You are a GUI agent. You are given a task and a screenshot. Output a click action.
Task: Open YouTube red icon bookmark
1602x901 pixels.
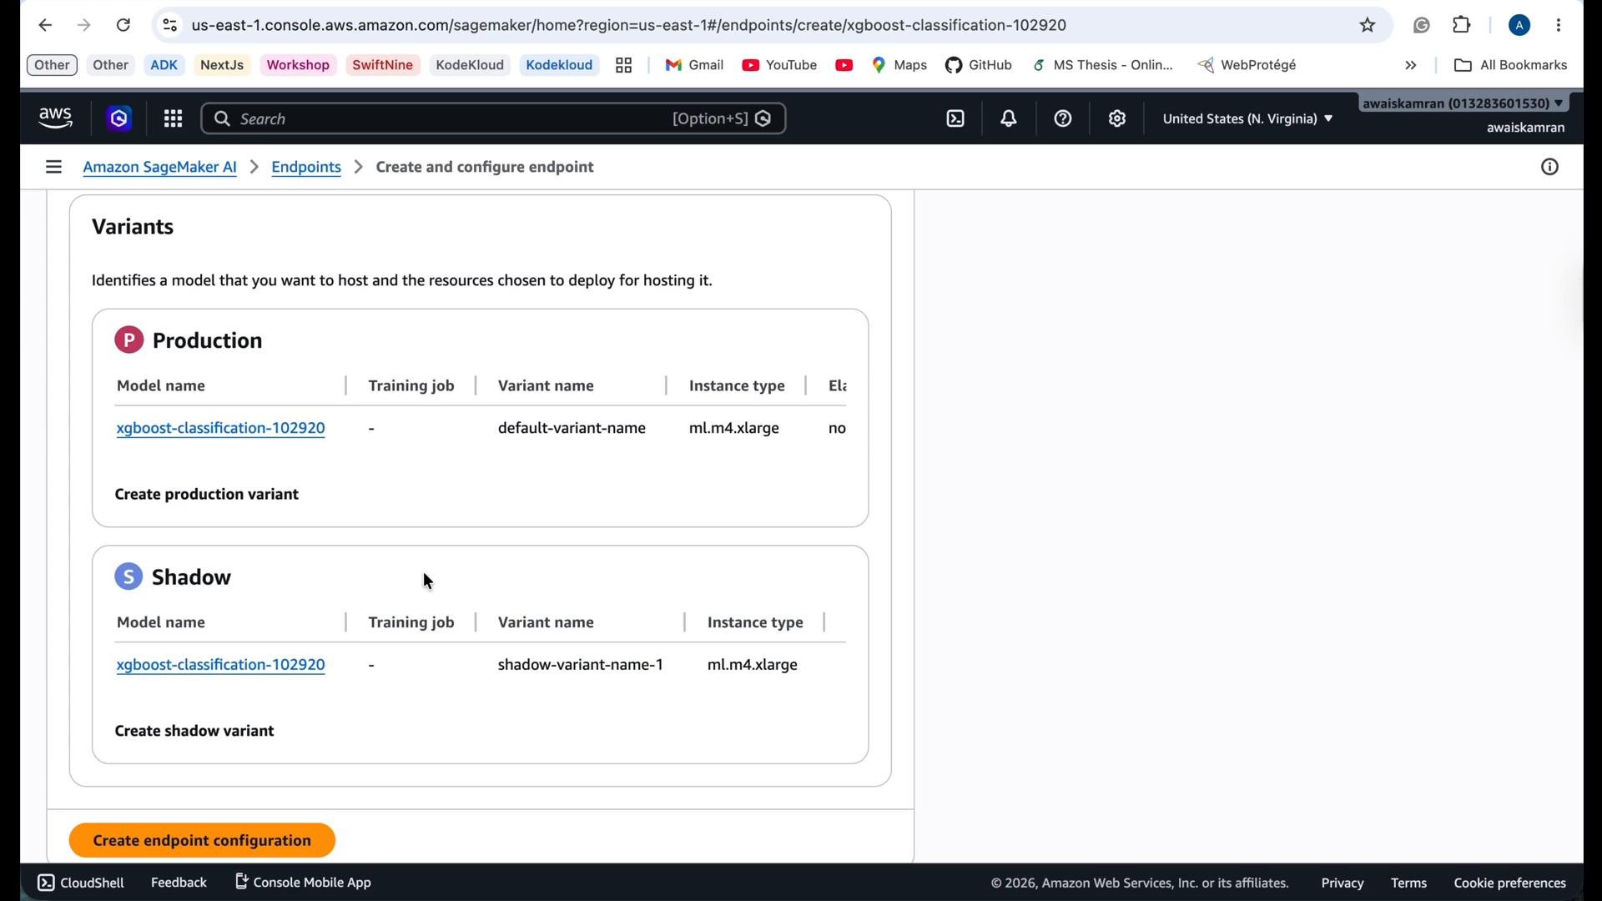(x=844, y=65)
